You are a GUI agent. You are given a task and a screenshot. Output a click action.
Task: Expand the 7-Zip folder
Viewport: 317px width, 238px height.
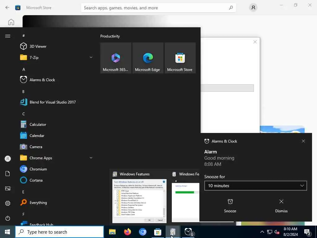pos(57,57)
